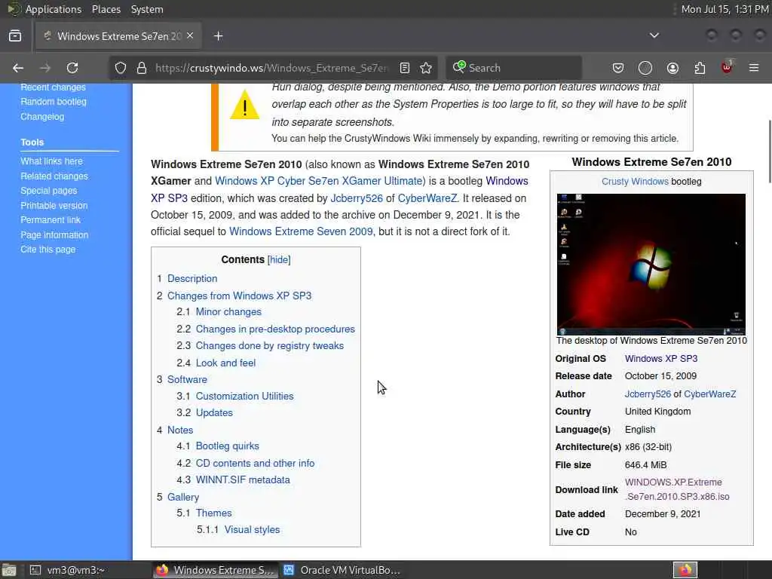Open the Places menu
The height and width of the screenshot is (579, 772).
tap(106, 9)
